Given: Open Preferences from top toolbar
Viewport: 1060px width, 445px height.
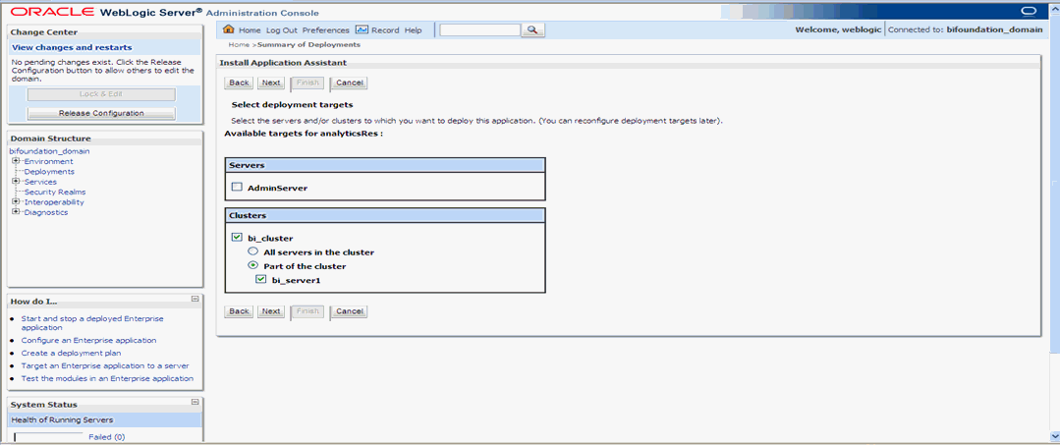Looking at the screenshot, I should [326, 30].
